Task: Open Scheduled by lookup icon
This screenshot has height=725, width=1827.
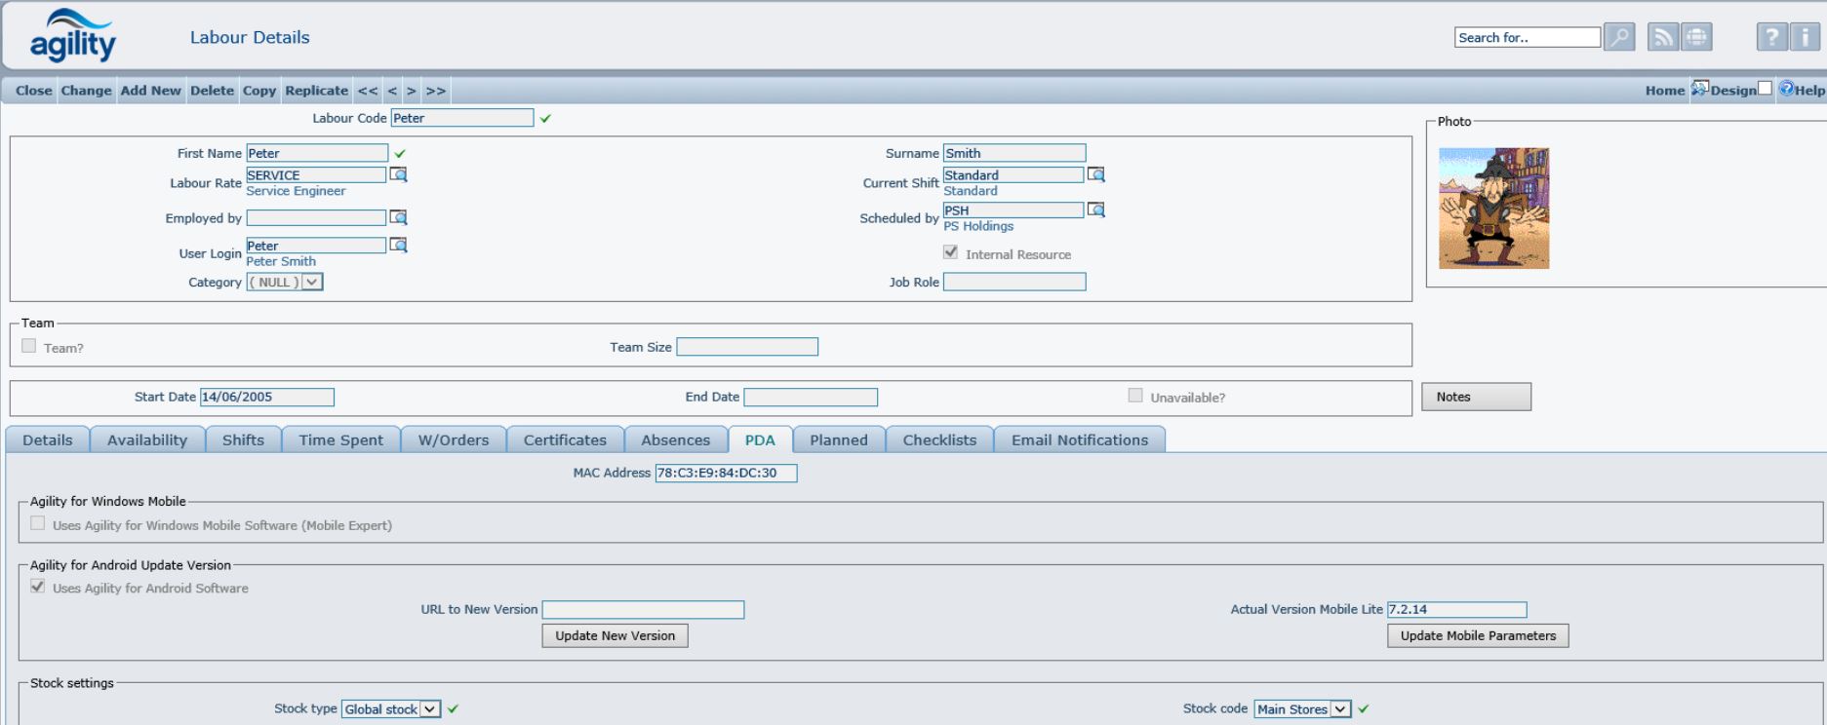Action: tap(1096, 210)
